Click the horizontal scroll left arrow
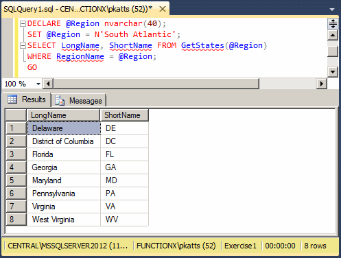This screenshot has width=341, height=258. [48, 84]
